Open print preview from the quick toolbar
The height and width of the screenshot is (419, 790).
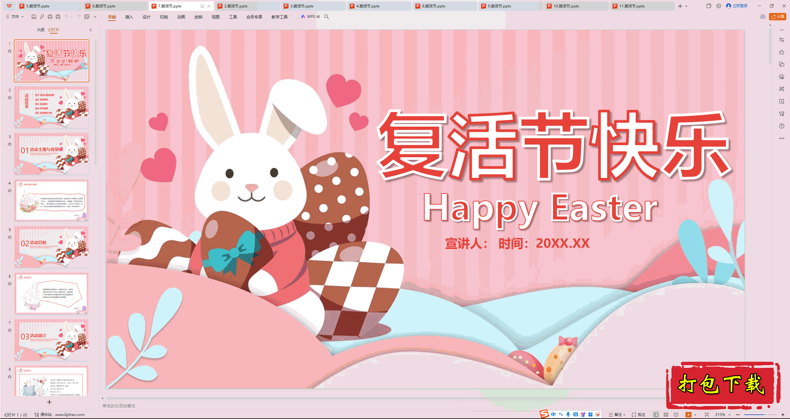(x=58, y=17)
